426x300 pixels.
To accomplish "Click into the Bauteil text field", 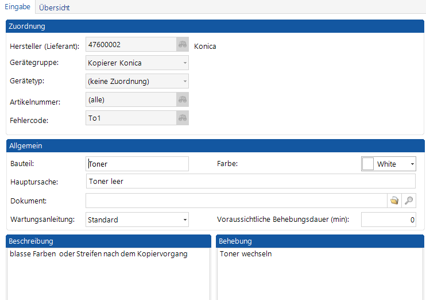I will (x=137, y=164).
